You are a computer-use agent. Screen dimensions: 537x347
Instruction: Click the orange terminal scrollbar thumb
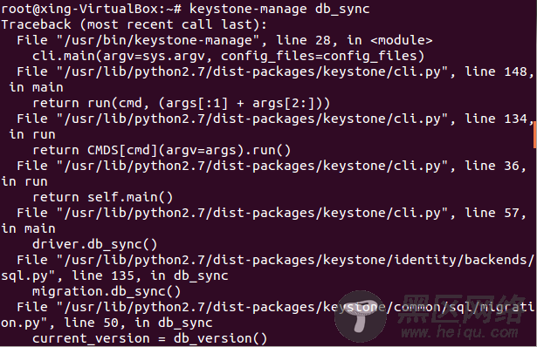coord(535,135)
